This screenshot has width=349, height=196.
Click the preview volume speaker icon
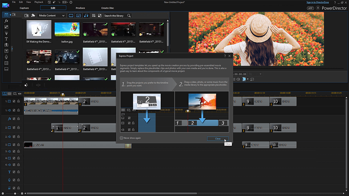[238, 79]
